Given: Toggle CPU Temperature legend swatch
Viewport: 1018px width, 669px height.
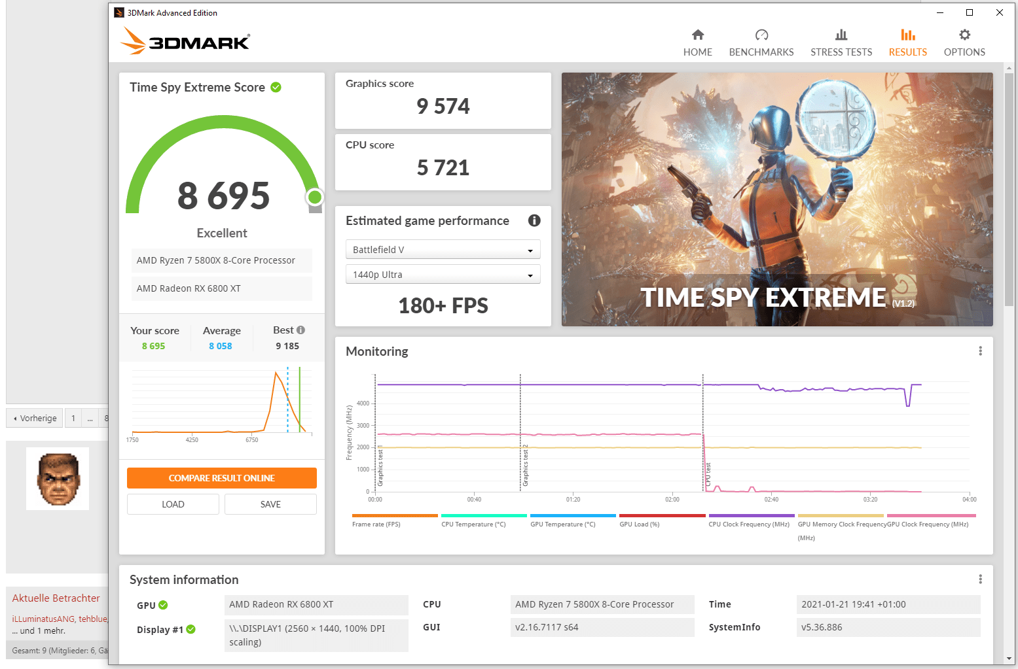Looking at the screenshot, I should click(484, 516).
